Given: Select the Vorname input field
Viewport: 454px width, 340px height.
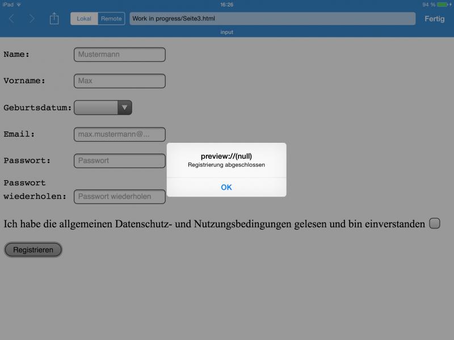Looking at the screenshot, I should point(119,81).
